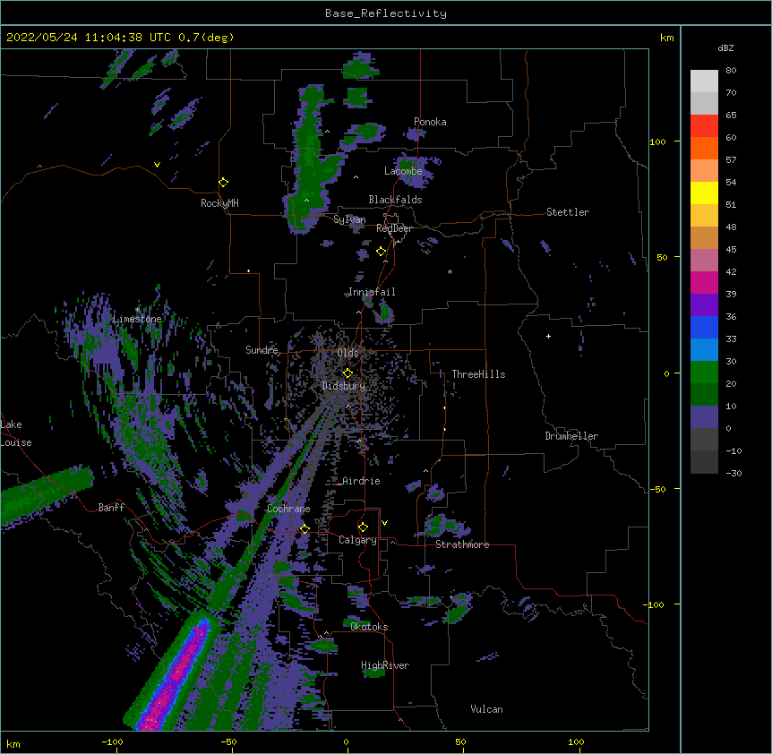
Task: Click the Airdrie city label
Action: [x=361, y=481]
